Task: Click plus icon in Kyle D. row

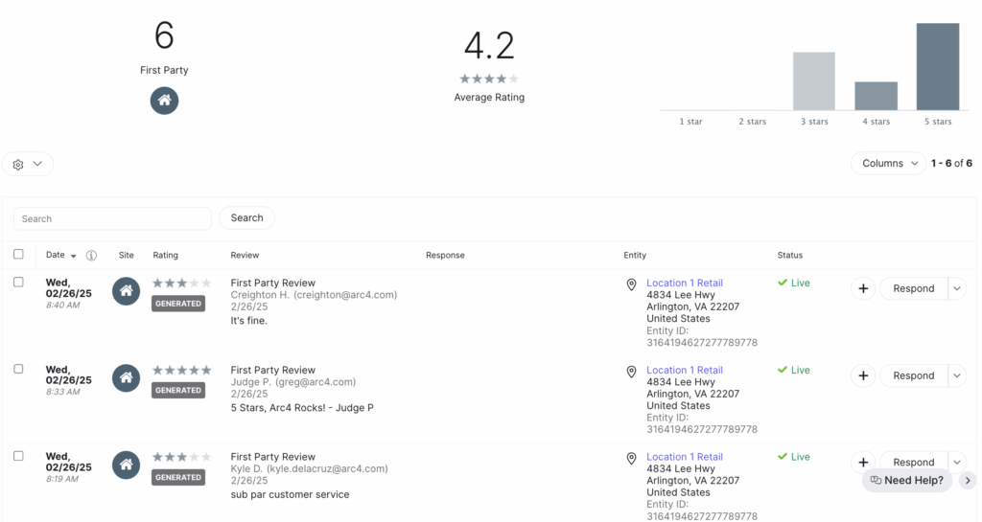Action: 863,462
